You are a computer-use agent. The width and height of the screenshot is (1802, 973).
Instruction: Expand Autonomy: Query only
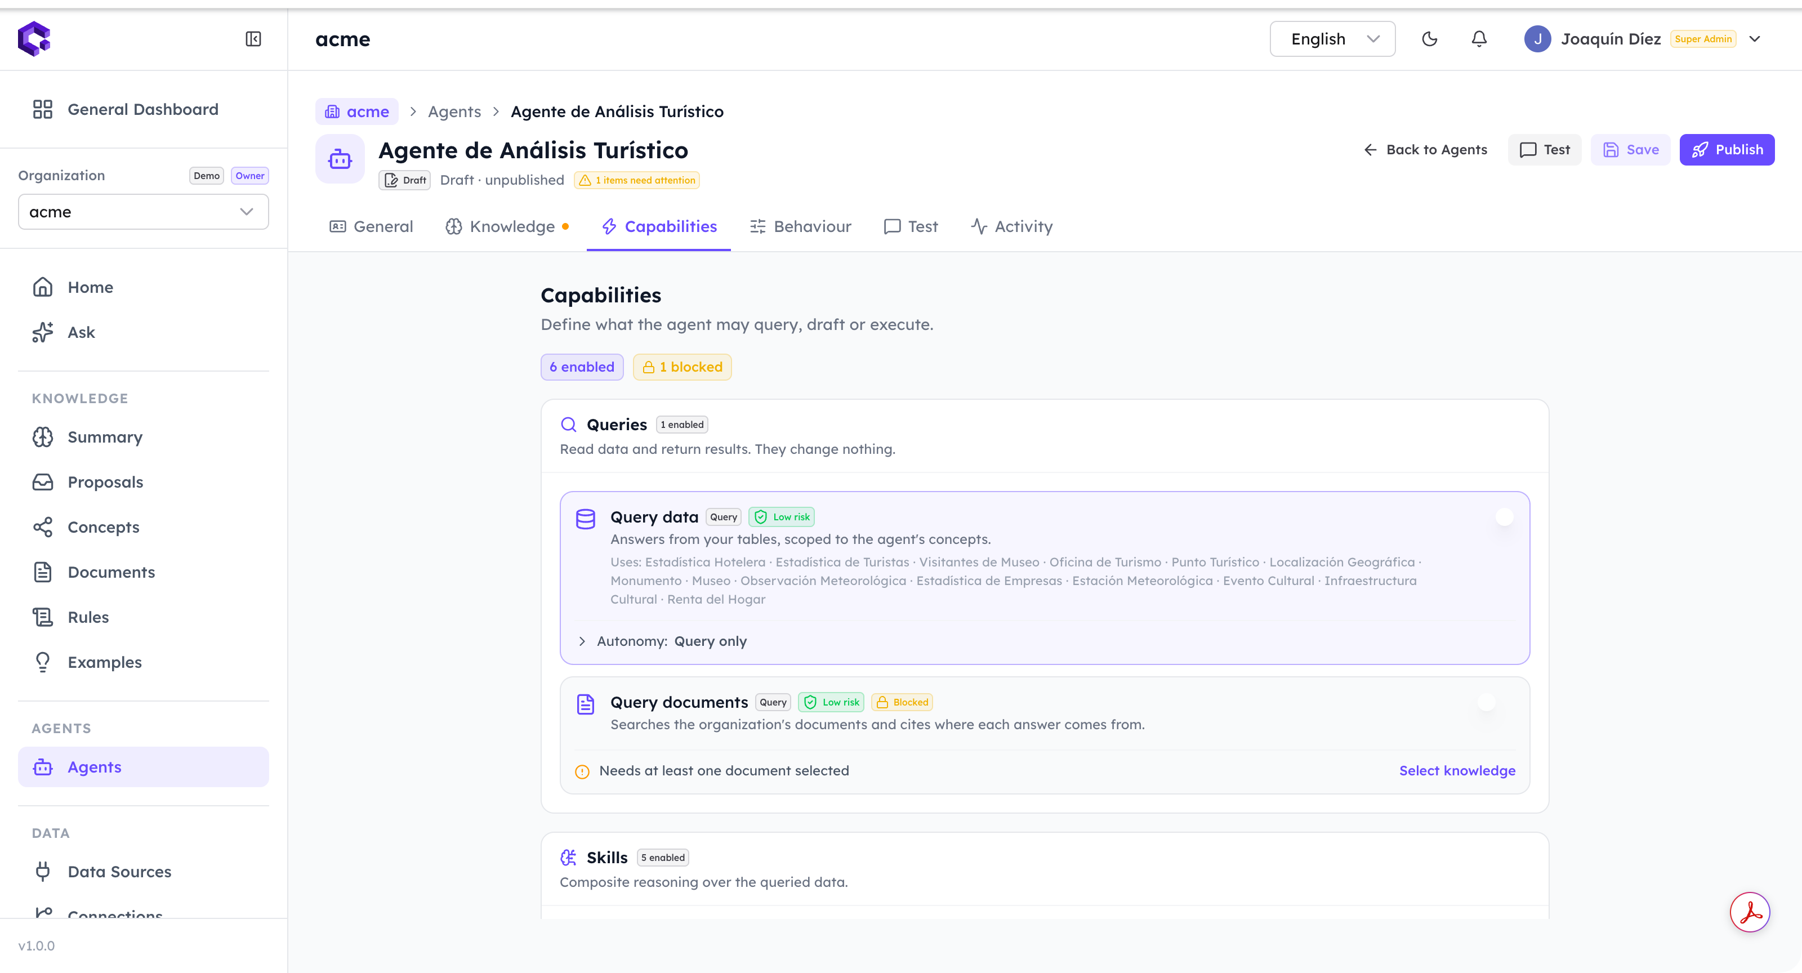point(662,641)
